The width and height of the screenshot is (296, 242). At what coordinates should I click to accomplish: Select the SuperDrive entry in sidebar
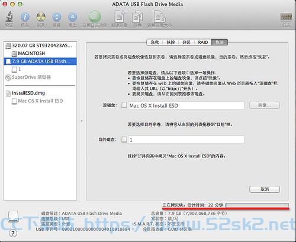pyautogui.click(x=40, y=78)
